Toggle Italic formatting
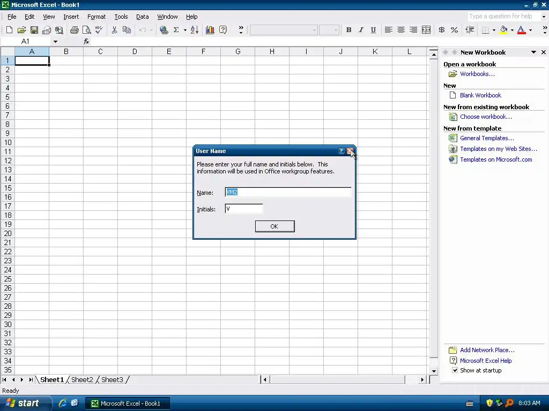The height and width of the screenshot is (411, 549). click(361, 30)
